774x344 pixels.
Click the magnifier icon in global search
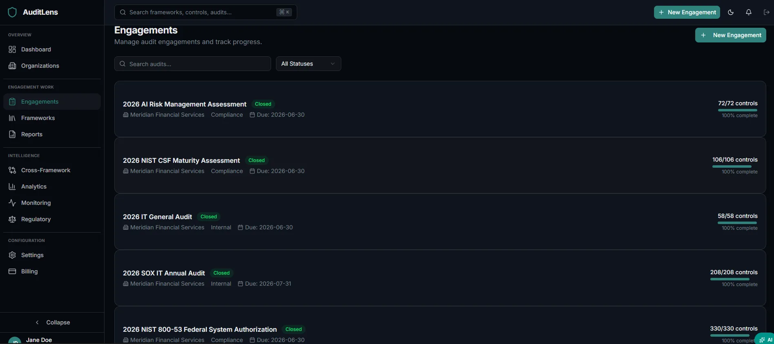pos(122,12)
